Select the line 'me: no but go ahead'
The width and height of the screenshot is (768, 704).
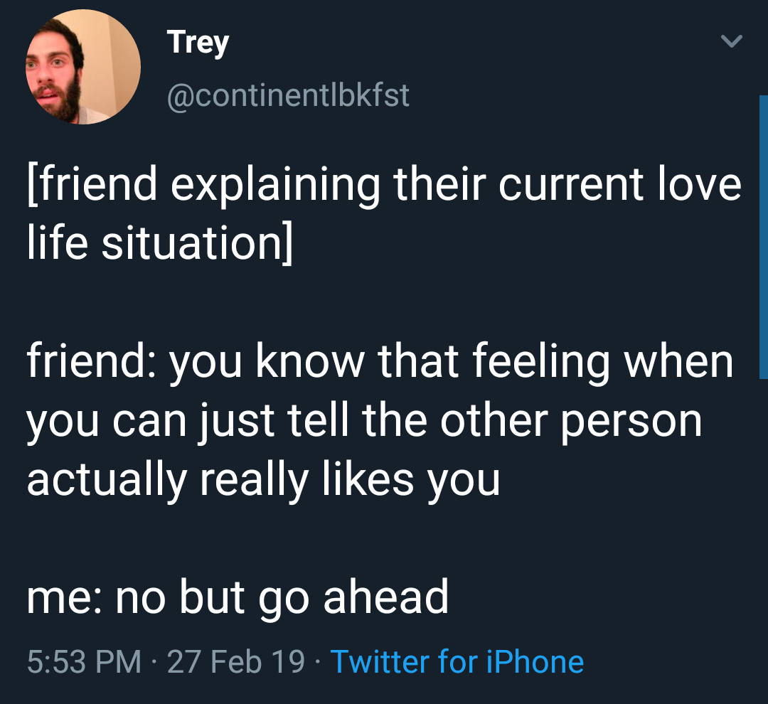pyautogui.click(x=238, y=598)
